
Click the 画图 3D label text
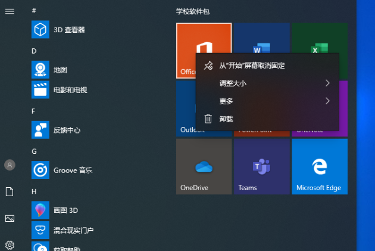tap(65, 210)
